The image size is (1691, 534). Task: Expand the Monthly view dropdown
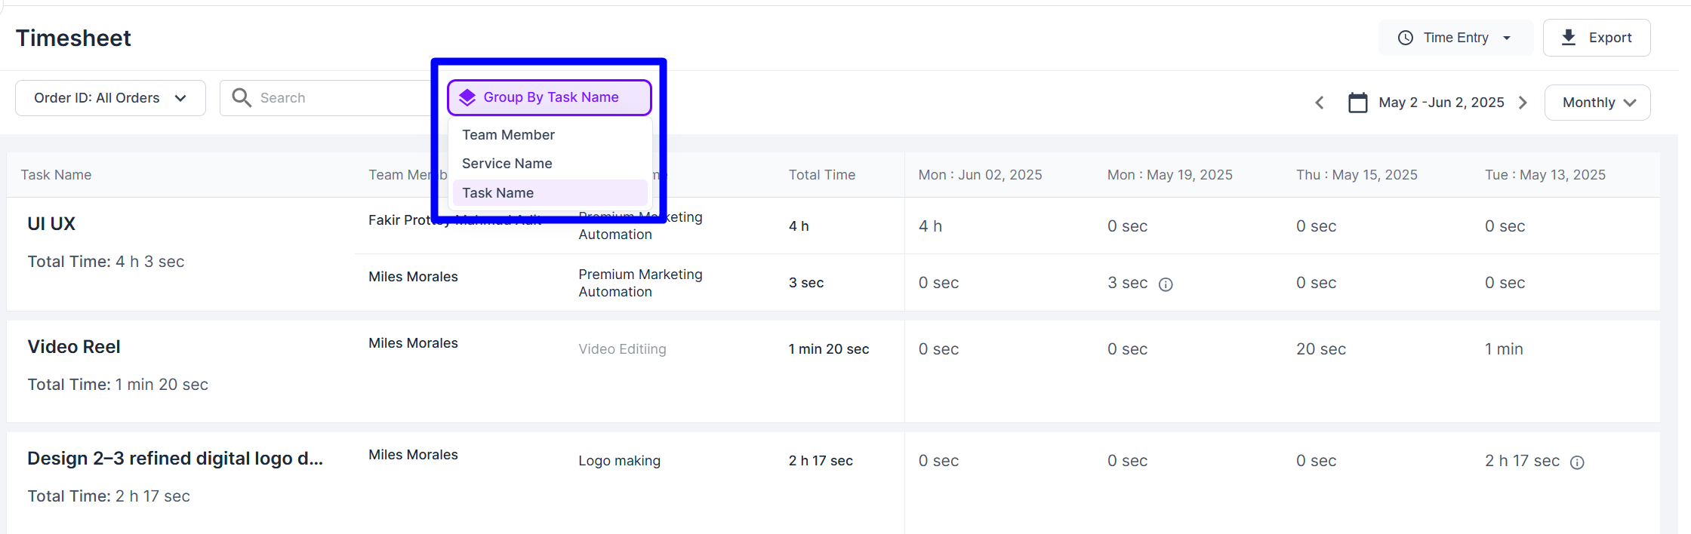(x=1597, y=103)
